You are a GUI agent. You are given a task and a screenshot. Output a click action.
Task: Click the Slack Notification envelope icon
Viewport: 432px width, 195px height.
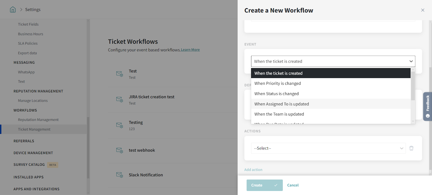point(119,175)
